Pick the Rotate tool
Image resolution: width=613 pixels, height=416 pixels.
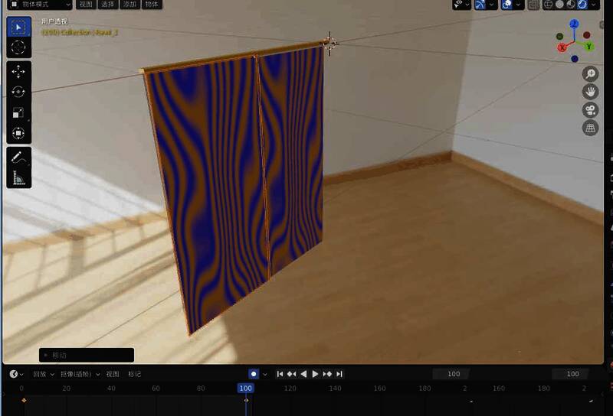coord(18,93)
